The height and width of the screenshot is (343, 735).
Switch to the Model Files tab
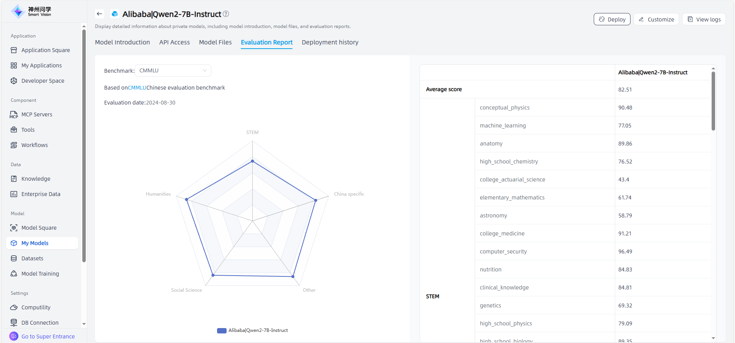coord(215,42)
